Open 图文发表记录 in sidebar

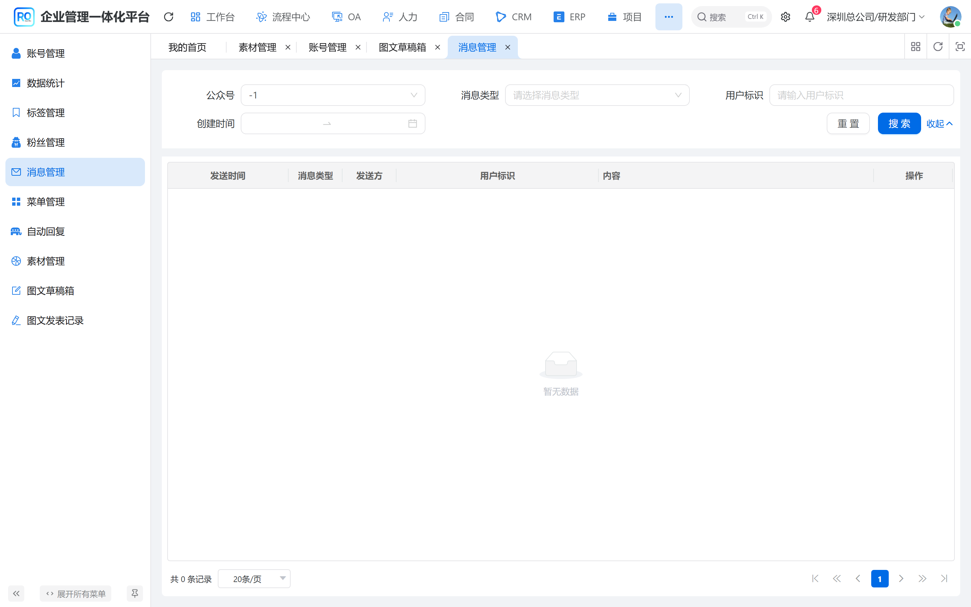pos(75,320)
